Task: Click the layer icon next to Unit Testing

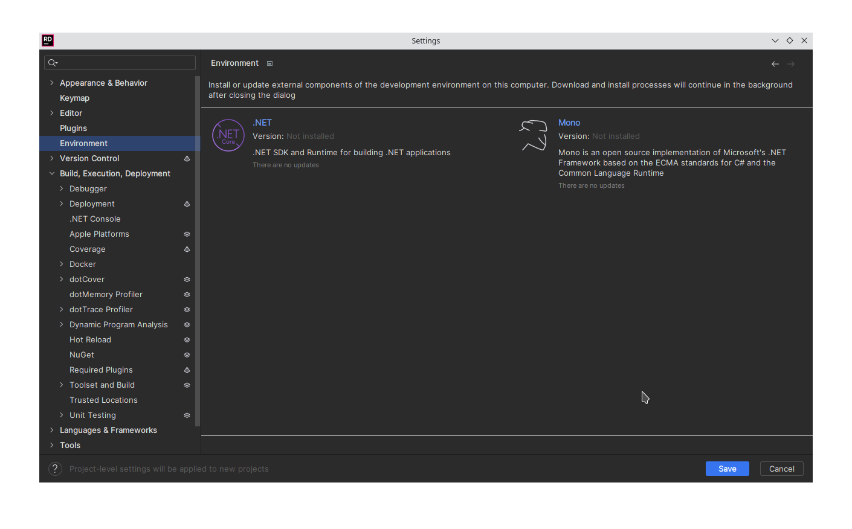Action: tap(187, 415)
